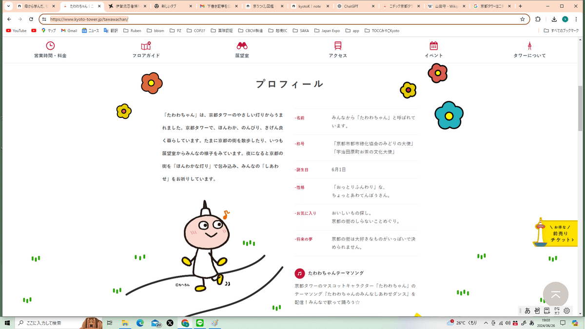585x329 pixels.
Task: Switch to the 新しいタブ tab
Action: point(173,6)
